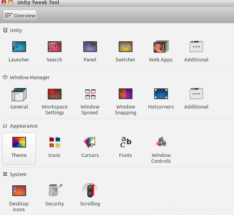Open Additional settings under Unity
Image resolution: width=234 pixels, height=215 pixels.
196,51
